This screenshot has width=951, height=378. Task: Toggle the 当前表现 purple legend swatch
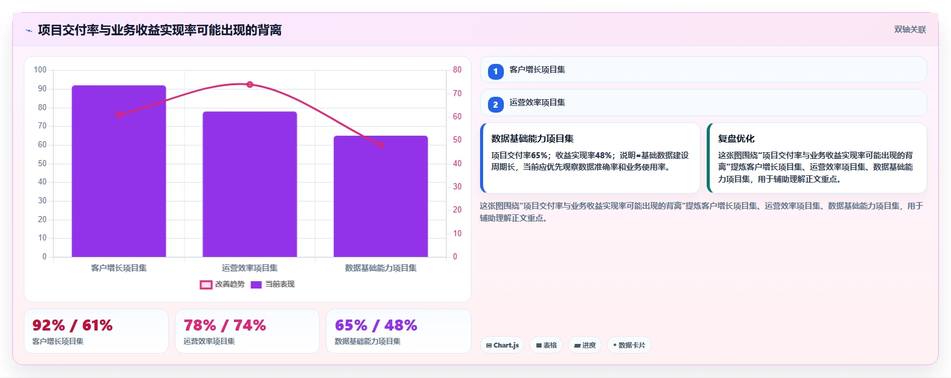click(256, 284)
